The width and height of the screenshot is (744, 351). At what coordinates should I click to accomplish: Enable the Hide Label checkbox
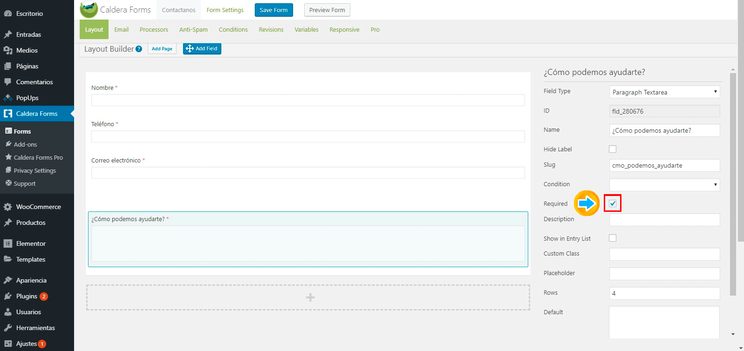pyautogui.click(x=613, y=149)
